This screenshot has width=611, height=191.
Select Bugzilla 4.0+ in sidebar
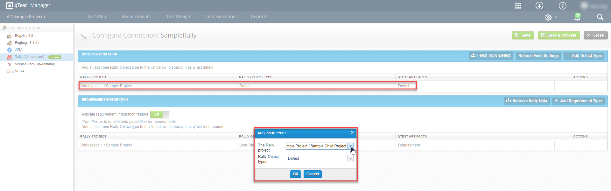[x=25, y=36]
